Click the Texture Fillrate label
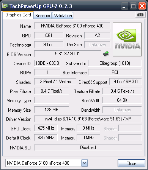Viewport: 148px width, 170px height. (x=87, y=91)
